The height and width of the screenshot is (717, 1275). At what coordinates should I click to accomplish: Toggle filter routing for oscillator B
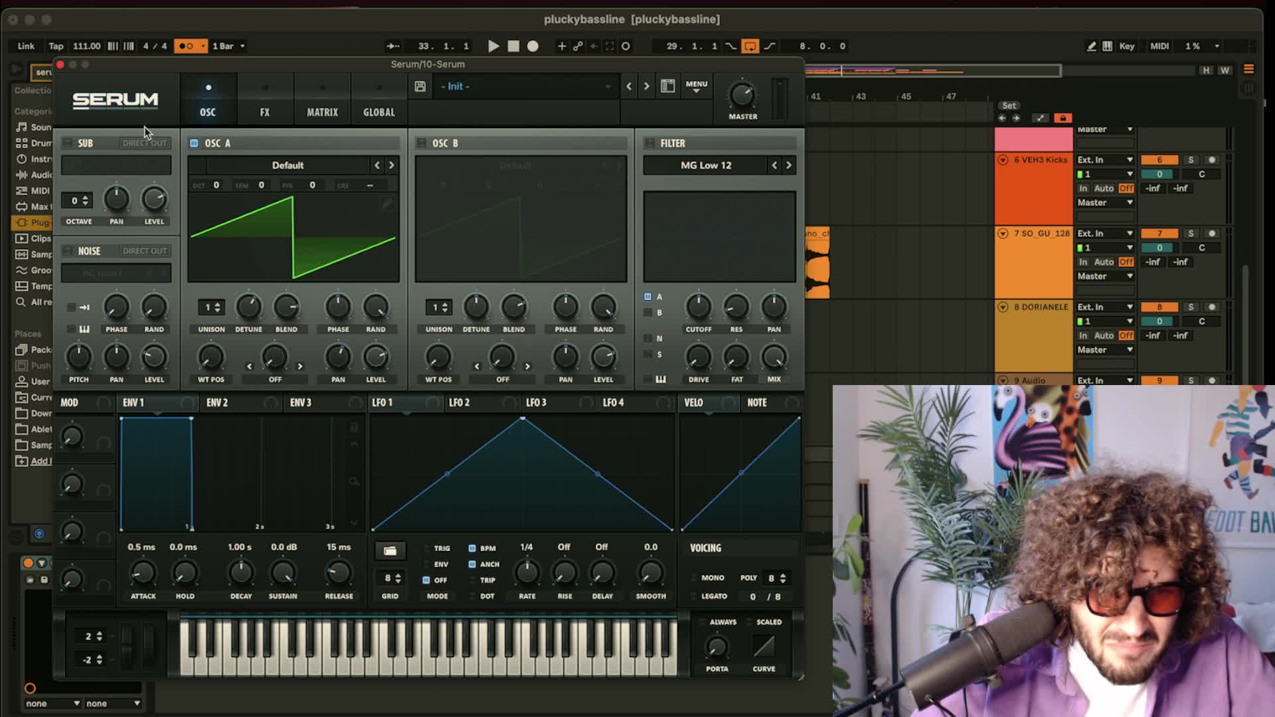pos(647,313)
